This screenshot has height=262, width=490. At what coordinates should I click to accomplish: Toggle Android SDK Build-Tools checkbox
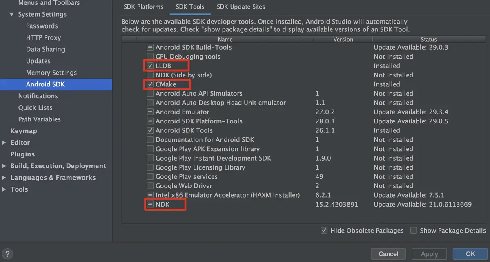tap(150, 47)
